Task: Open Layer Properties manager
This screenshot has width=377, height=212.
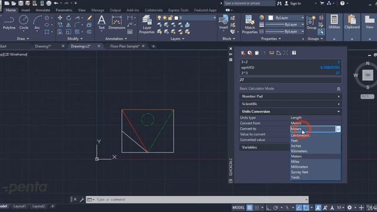Action: pos(147,24)
